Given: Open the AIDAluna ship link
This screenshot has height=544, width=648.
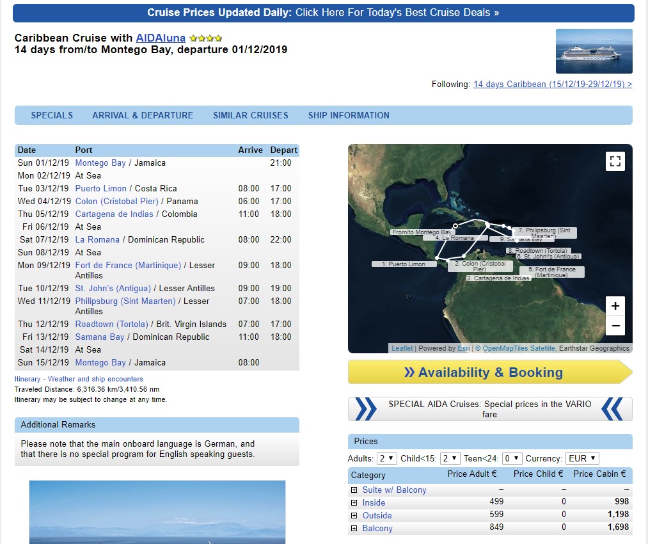Looking at the screenshot, I should (x=161, y=38).
